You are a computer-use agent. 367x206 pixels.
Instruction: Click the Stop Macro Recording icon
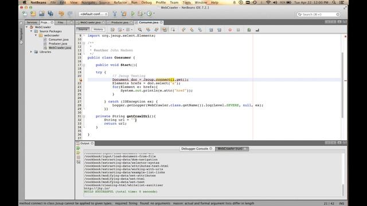[x=239, y=30]
